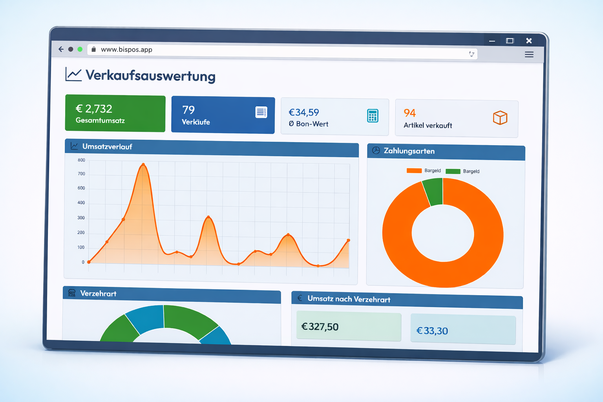This screenshot has width=603, height=402.
Task: Click the euro icon on Umsatz nach Verzehrart header
Action: (x=299, y=298)
